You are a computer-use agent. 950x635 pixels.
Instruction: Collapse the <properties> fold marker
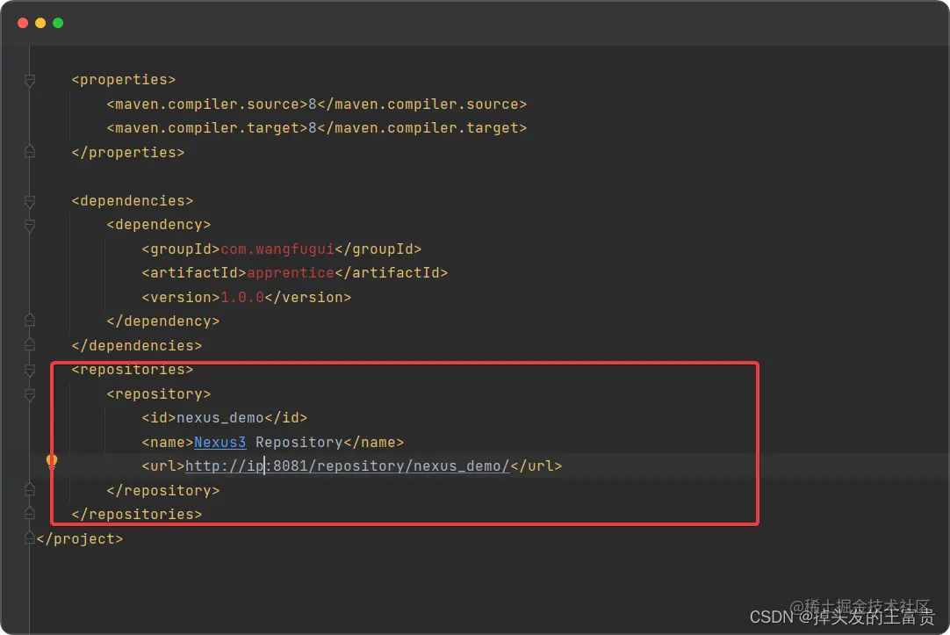click(29, 80)
